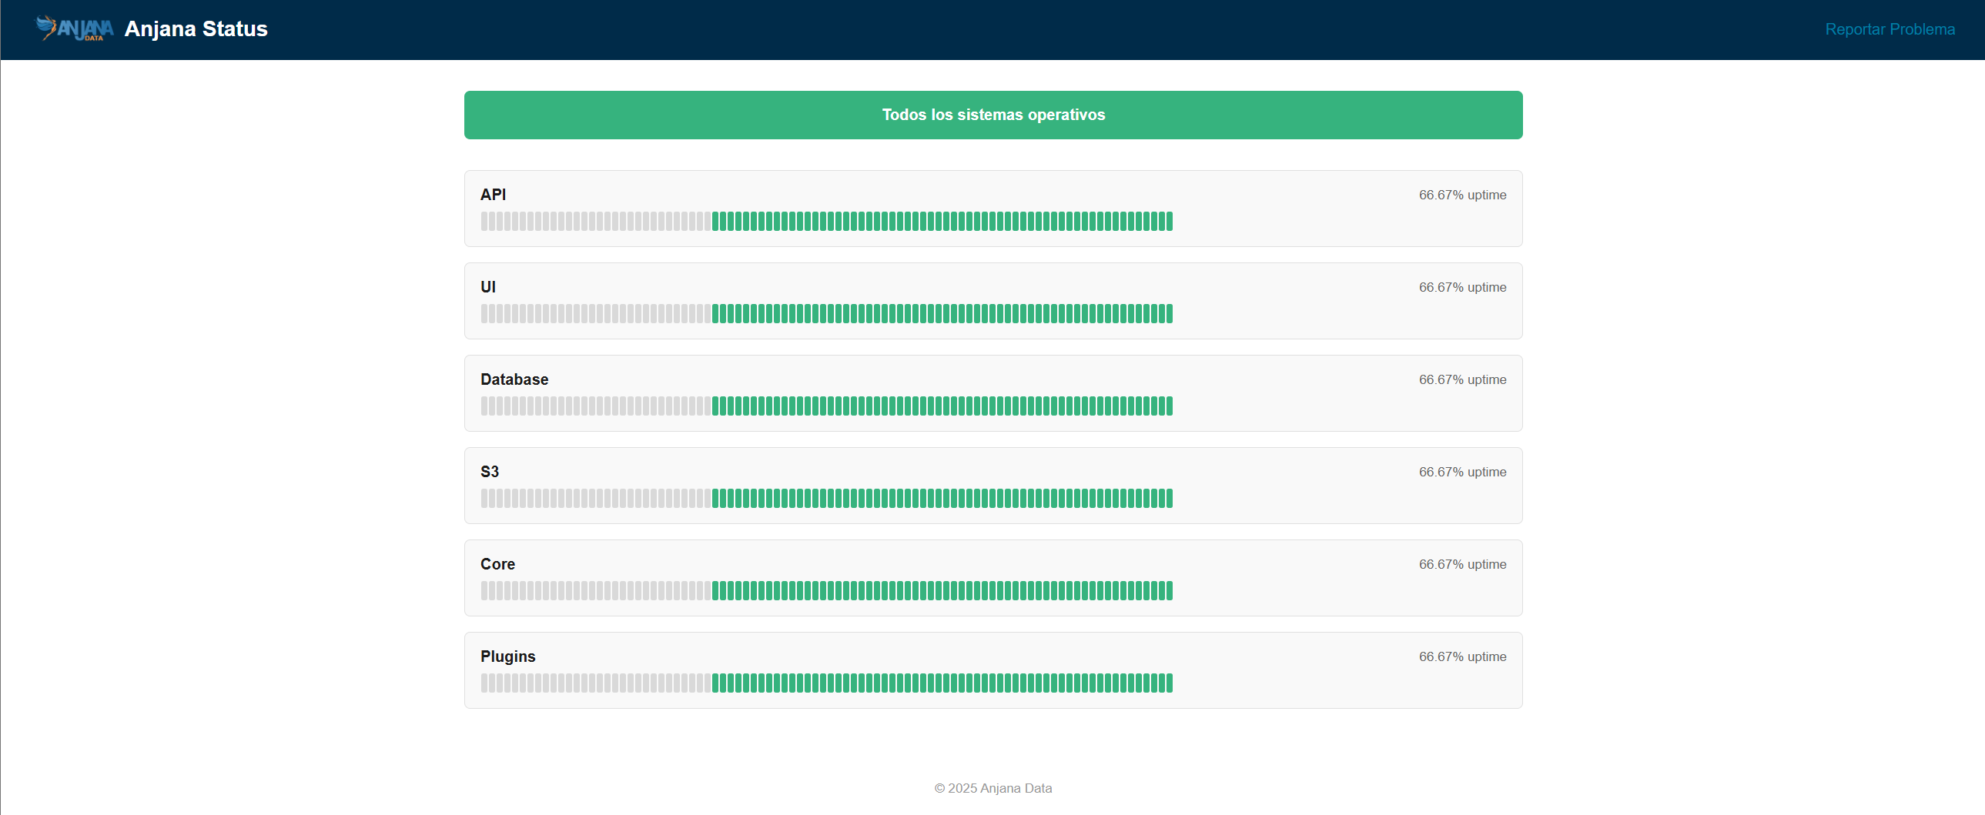This screenshot has width=1985, height=815.
Task: Open the Reportar Problema link
Action: 1889,29
